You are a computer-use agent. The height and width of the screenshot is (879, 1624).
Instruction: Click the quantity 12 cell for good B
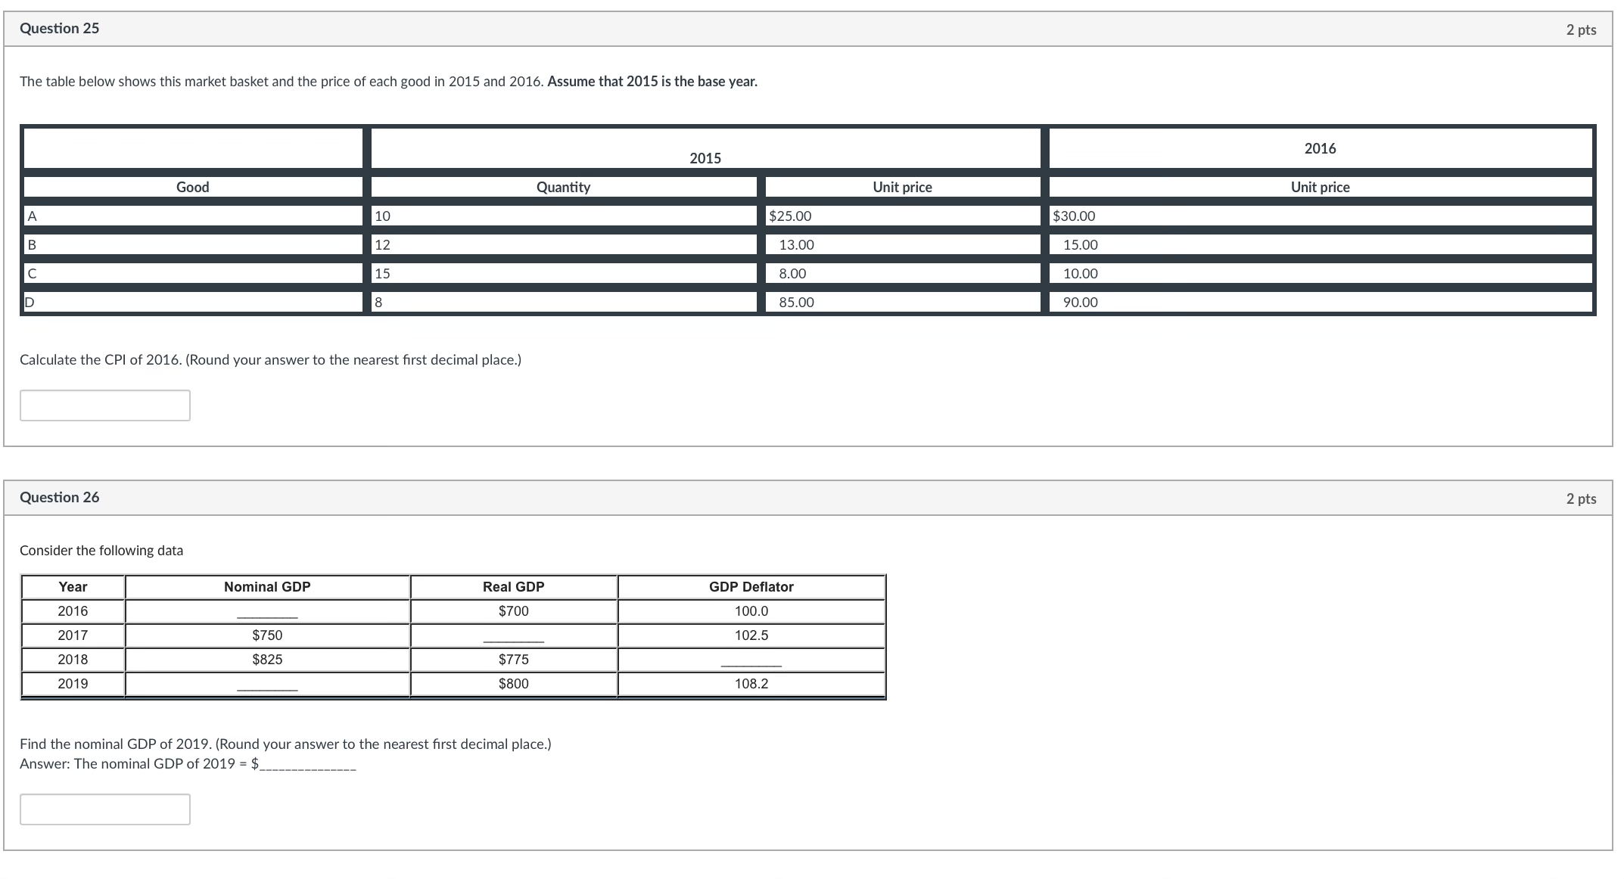(383, 245)
